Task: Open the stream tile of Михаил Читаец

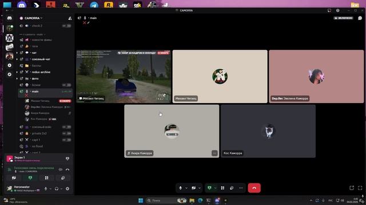Action: point(124,76)
